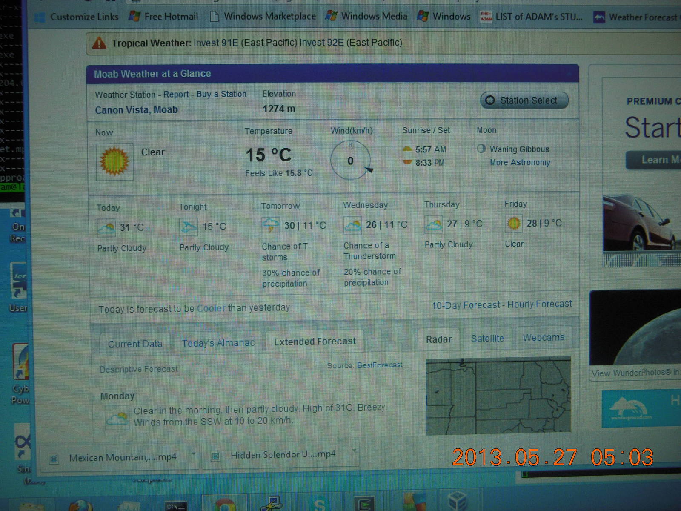Expand Hidden Splendor mp4 download options arrow

pyautogui.click(x=354, y=451)
